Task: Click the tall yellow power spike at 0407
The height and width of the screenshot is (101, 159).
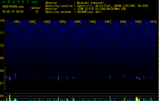Action: [110, 98]
